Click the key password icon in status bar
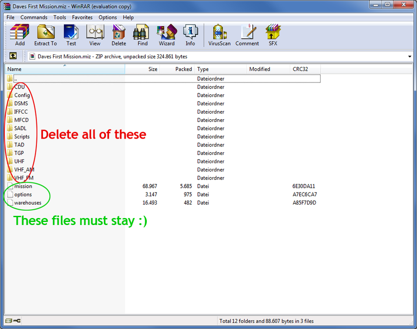 [17, 321]
